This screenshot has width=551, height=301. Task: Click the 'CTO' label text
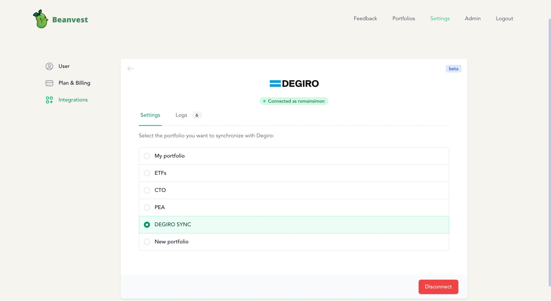tap(160, 190)
